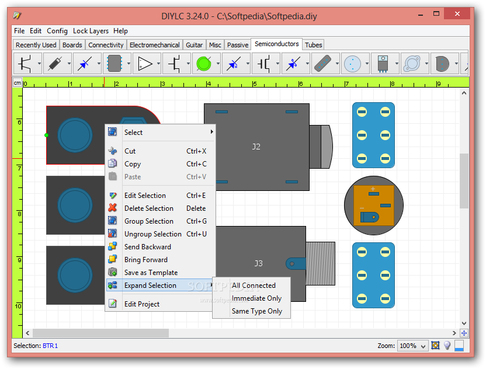This screenshot has width=486, height=369.
Task: Switch to the Boards tab
Action: coord(72,45)
